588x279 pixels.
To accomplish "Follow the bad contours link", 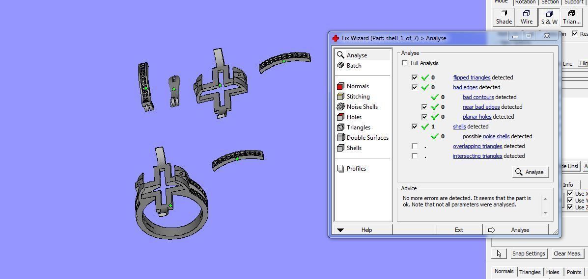I will click(478, 97).
